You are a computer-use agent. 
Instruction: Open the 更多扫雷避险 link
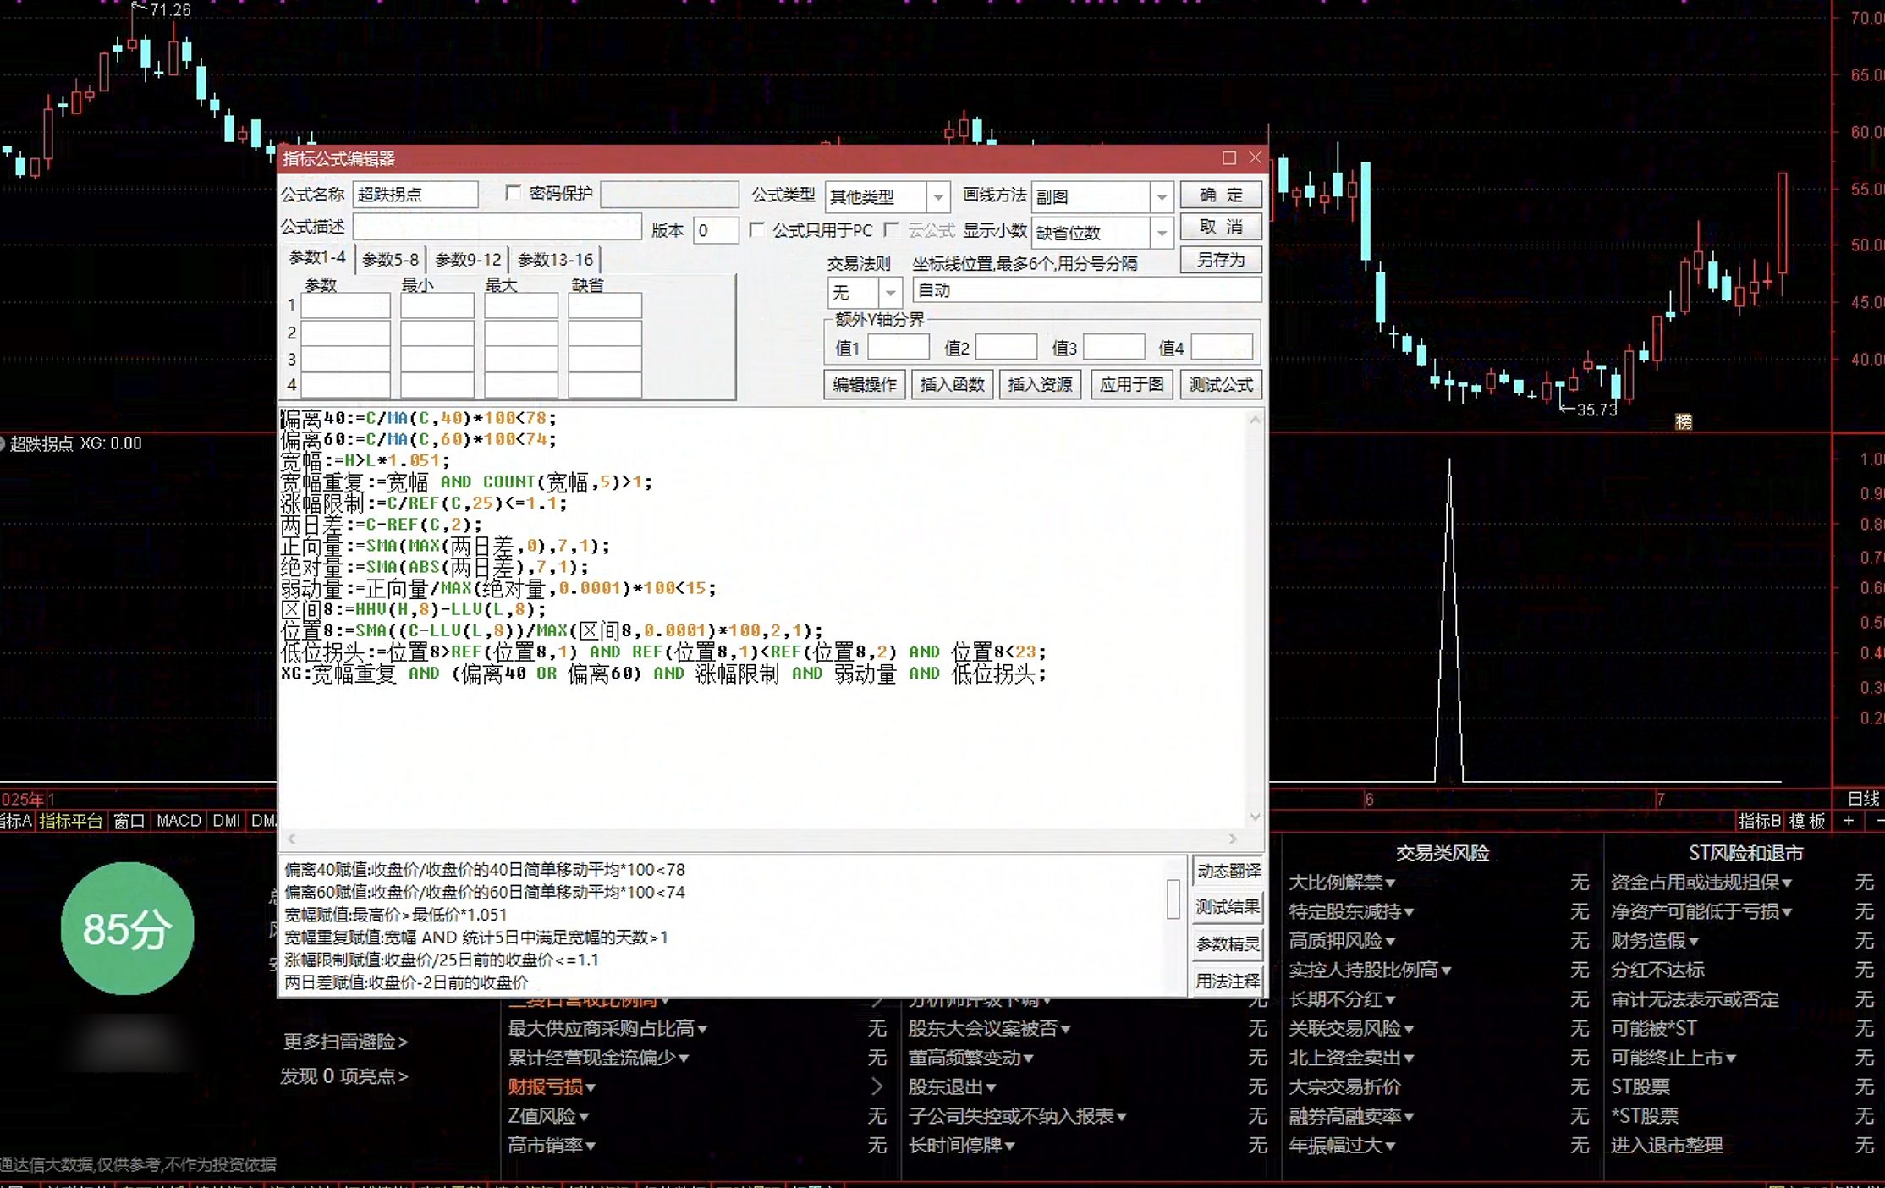click(x=345, y=1042)
